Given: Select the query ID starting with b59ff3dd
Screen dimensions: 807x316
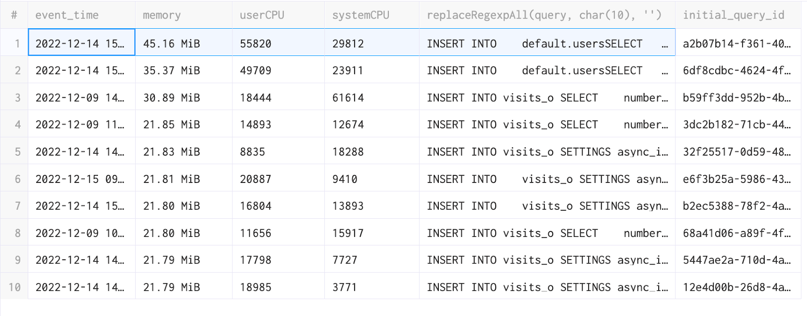Looking at the screenshot, I should pyautogui.click(x=736, y=98).
